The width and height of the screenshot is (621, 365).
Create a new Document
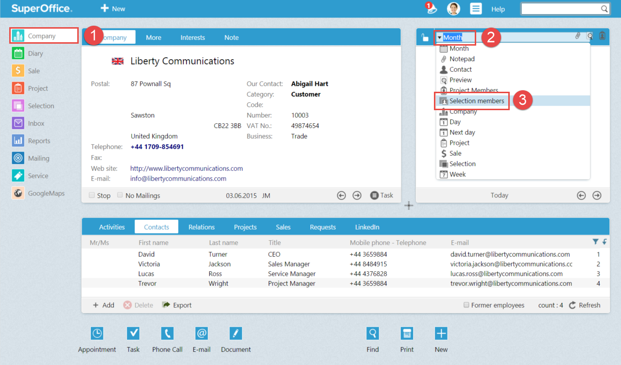[236, 340]
